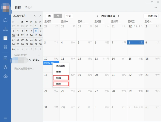Open the three-dot more options menu
161x122 pixels.
(155, 8)
